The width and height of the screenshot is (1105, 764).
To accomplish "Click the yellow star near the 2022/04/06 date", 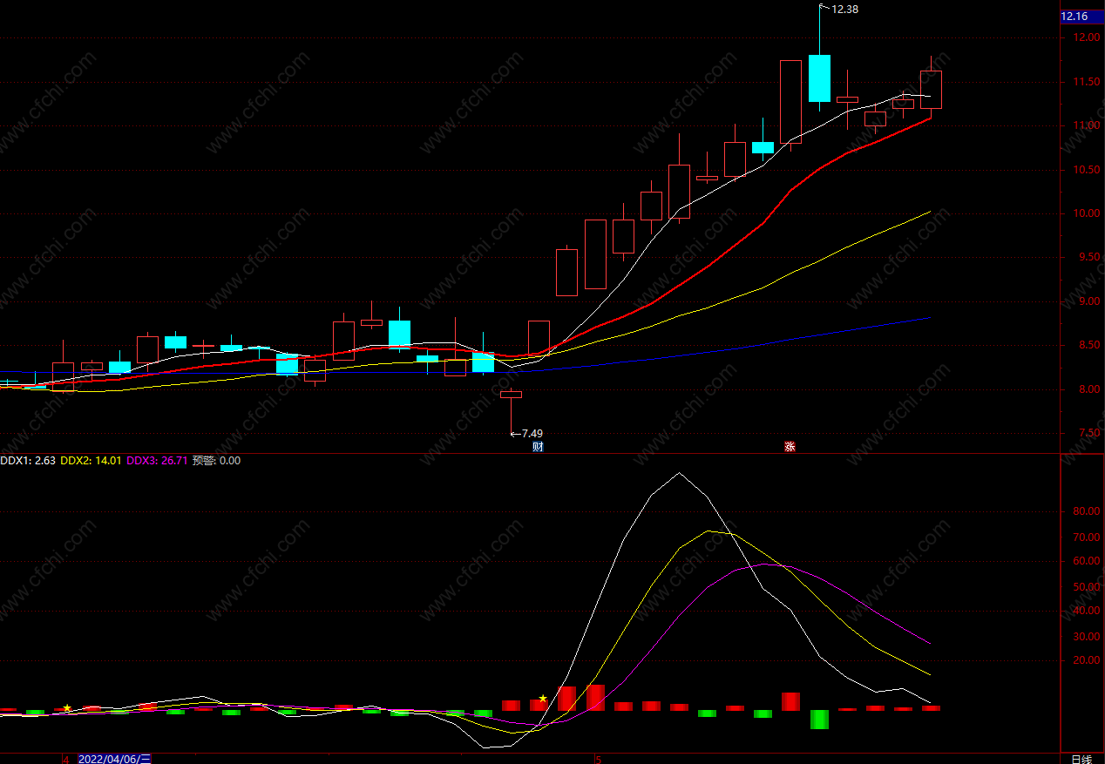I will tap(67, 708).
